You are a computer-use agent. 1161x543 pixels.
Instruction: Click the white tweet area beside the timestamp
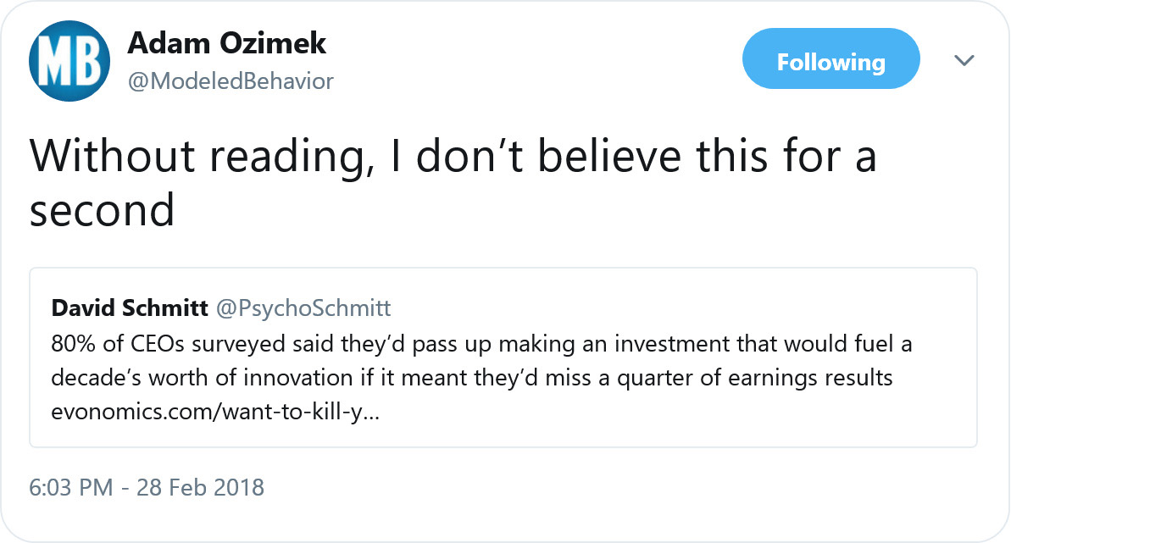point(593,488)
